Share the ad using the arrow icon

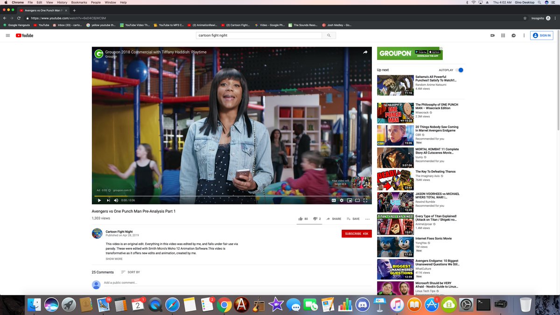coord(365,53)
